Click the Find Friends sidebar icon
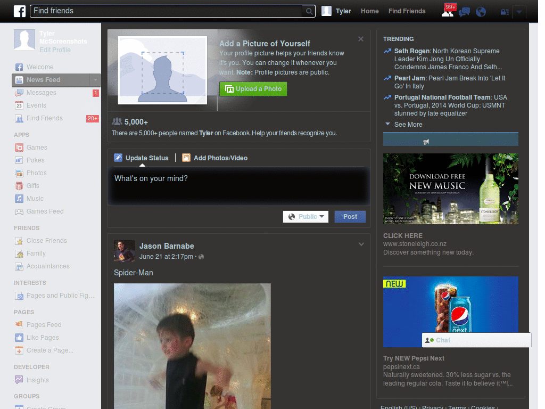The image size is (545, 409). 19,119
